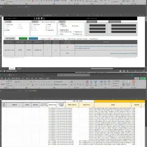147x147 pixels.
Task: Select the 스마트스토어 radio under 소싱대상
Action: point(5,24)
